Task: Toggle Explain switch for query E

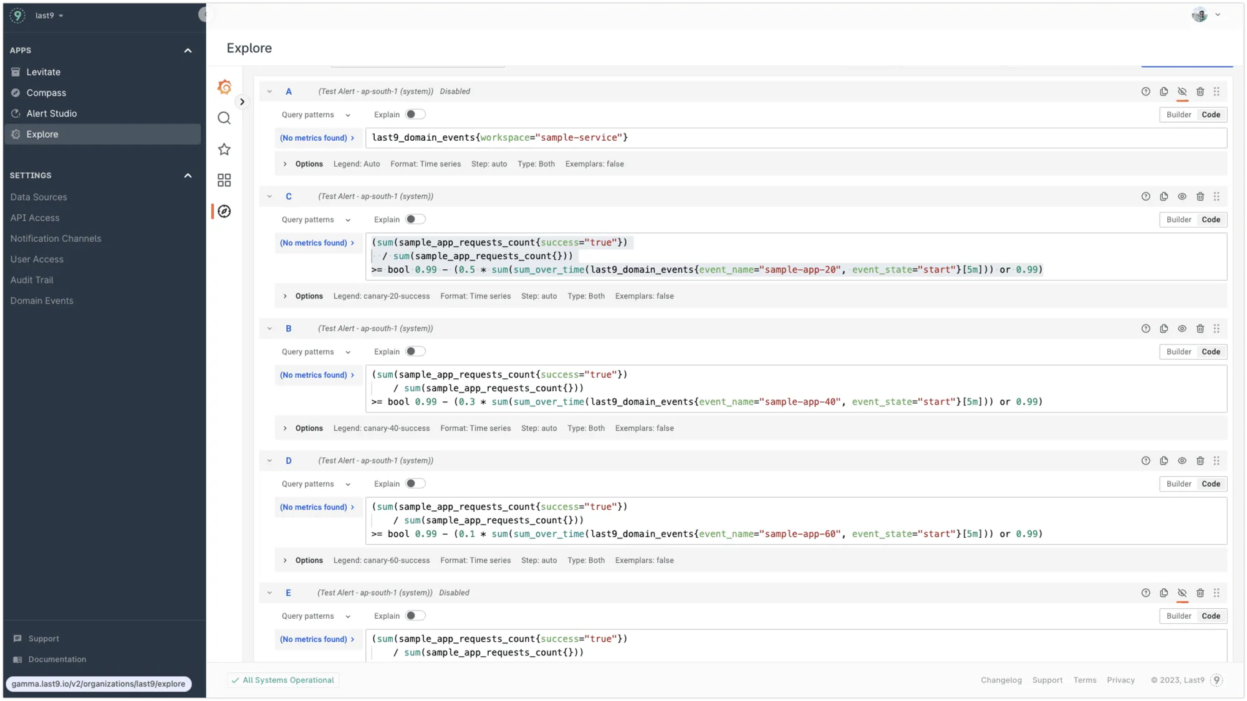Action: pos(415,616)
